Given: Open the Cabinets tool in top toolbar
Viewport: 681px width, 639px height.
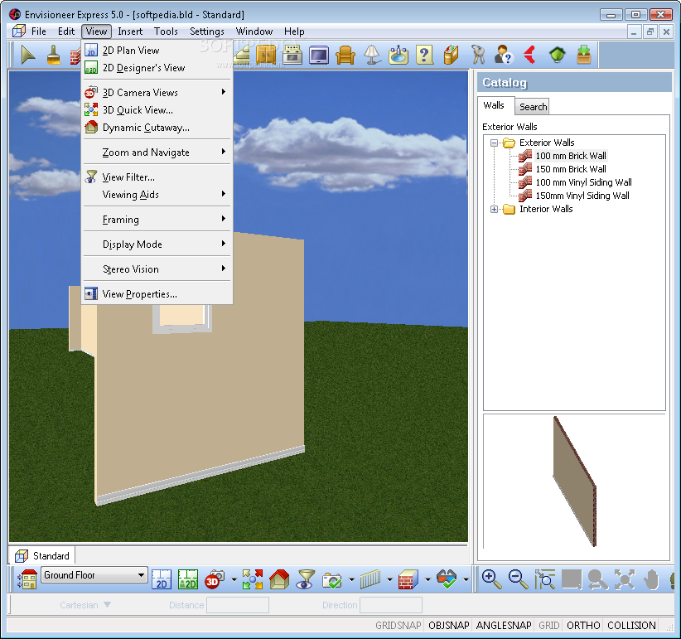Looking at the screenshot, I should click(x=266, y=56).
